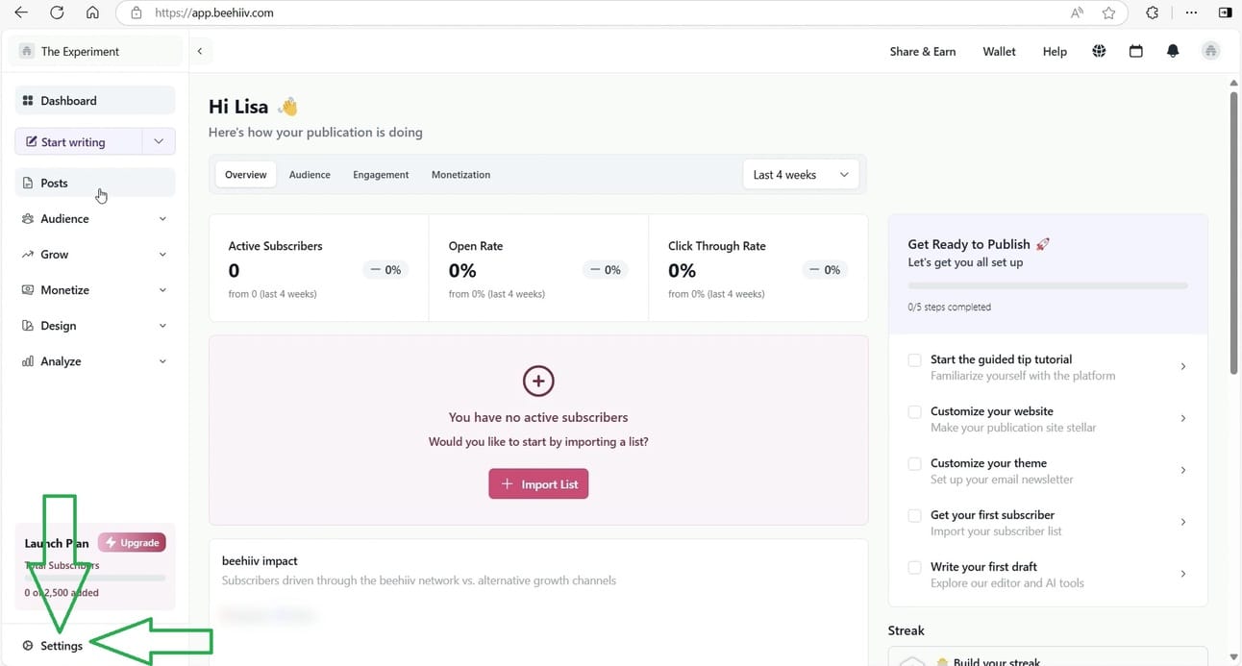The height and width of the screenshot is (666, 1242).
Task: Click the Upgrade button
Action: click(x=132, y=542)
